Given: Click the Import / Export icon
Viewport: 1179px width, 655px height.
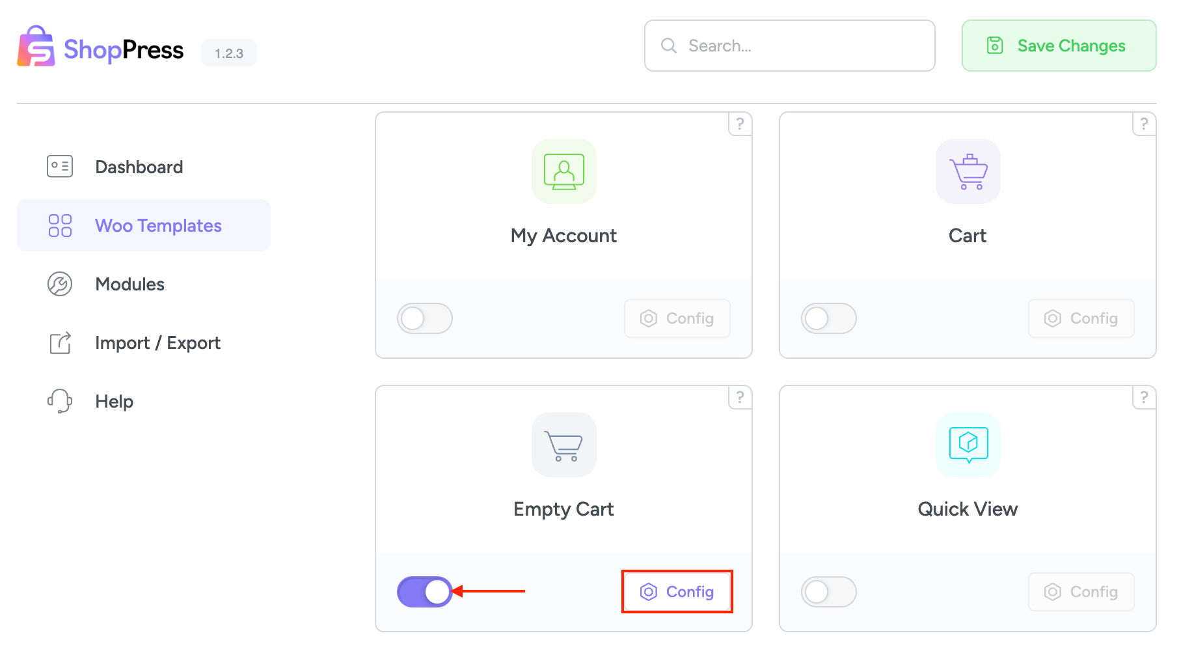Looking at the screenshot, I should click(59, 342).
